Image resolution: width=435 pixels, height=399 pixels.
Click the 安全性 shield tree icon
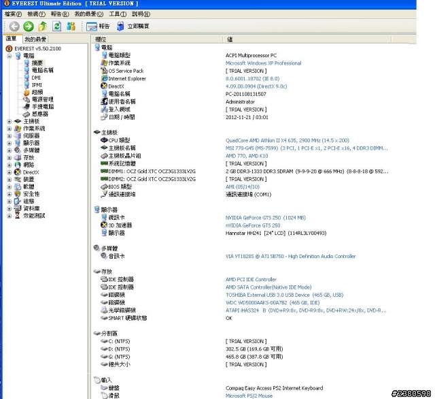(x=18, y=193)
